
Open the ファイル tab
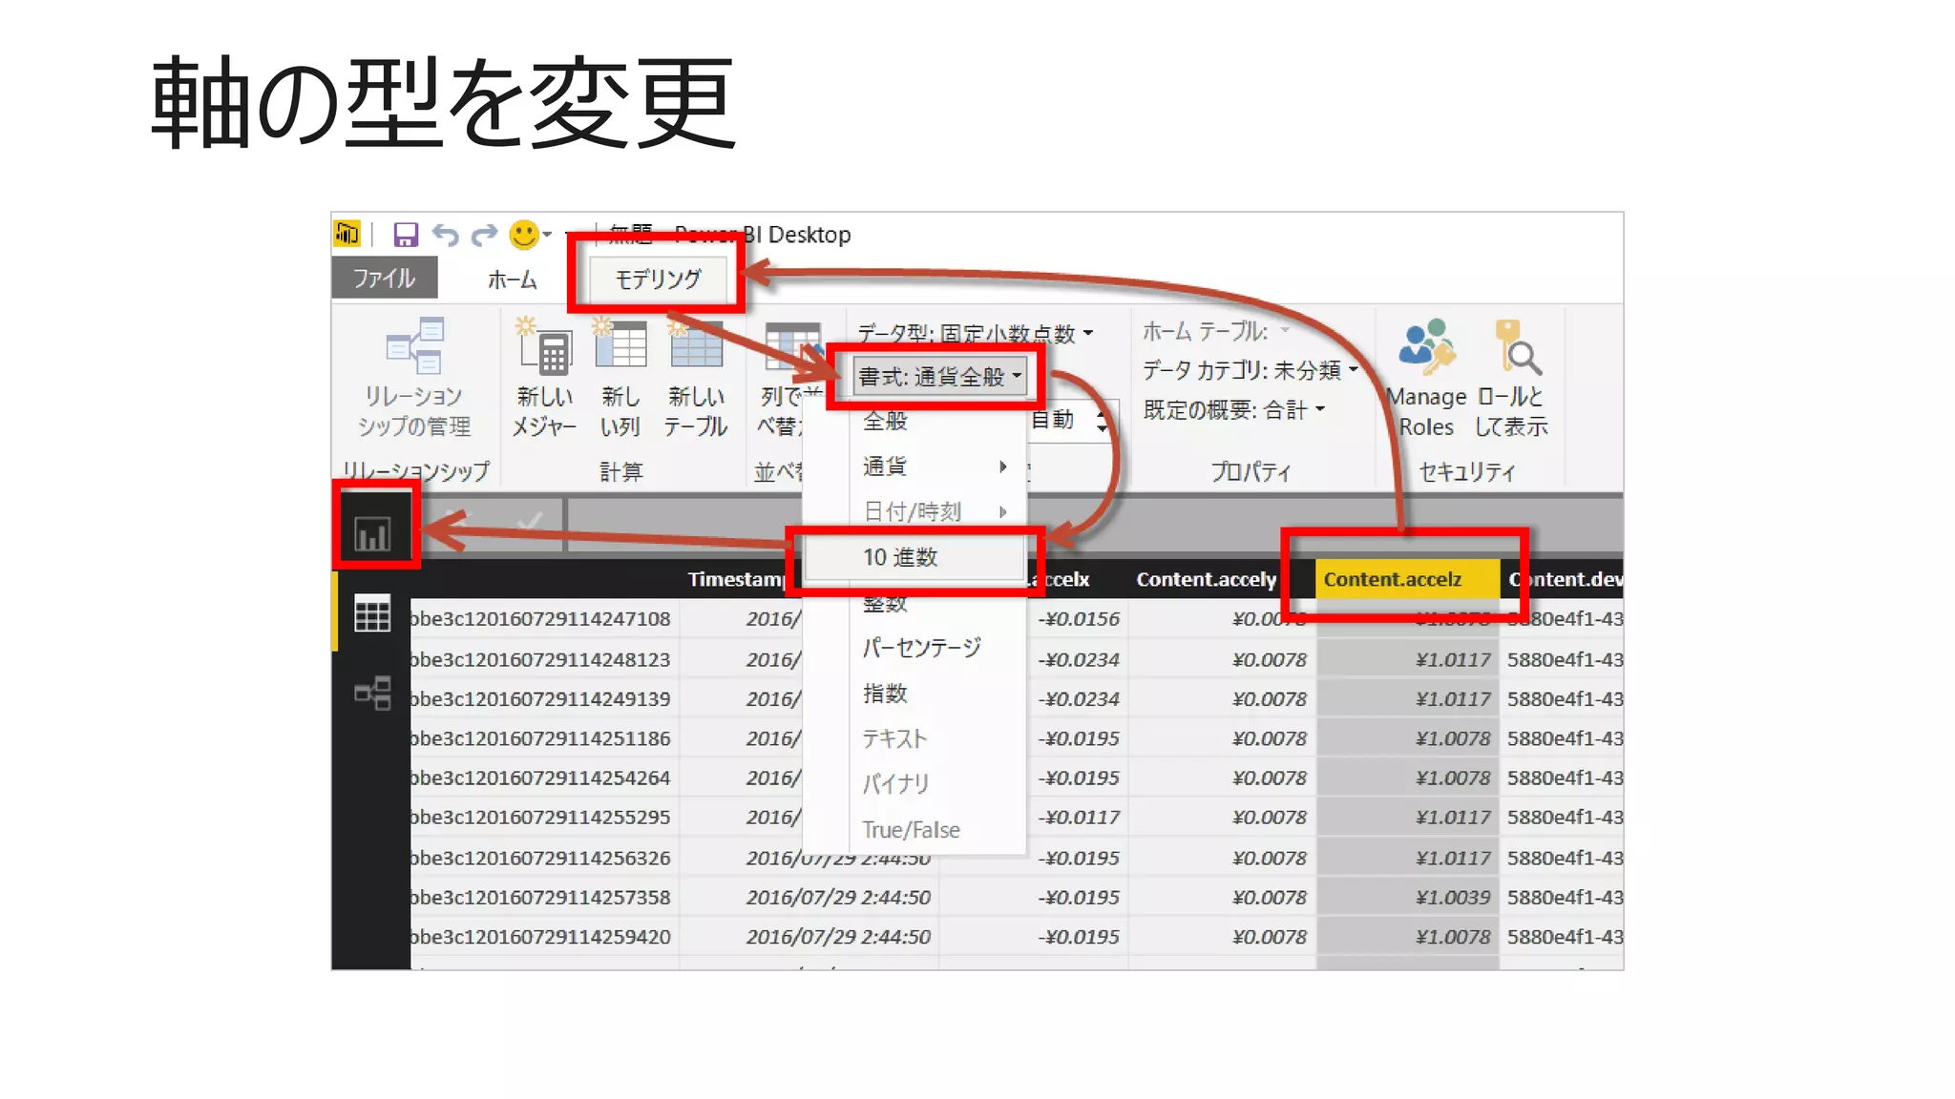coord(385,278)
